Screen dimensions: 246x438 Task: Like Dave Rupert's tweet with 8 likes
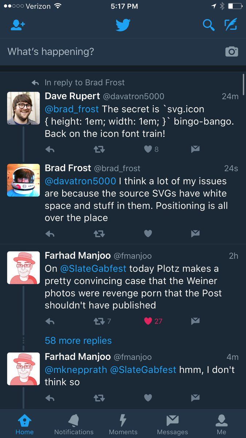pyautogui.click(x=148, y=149)
